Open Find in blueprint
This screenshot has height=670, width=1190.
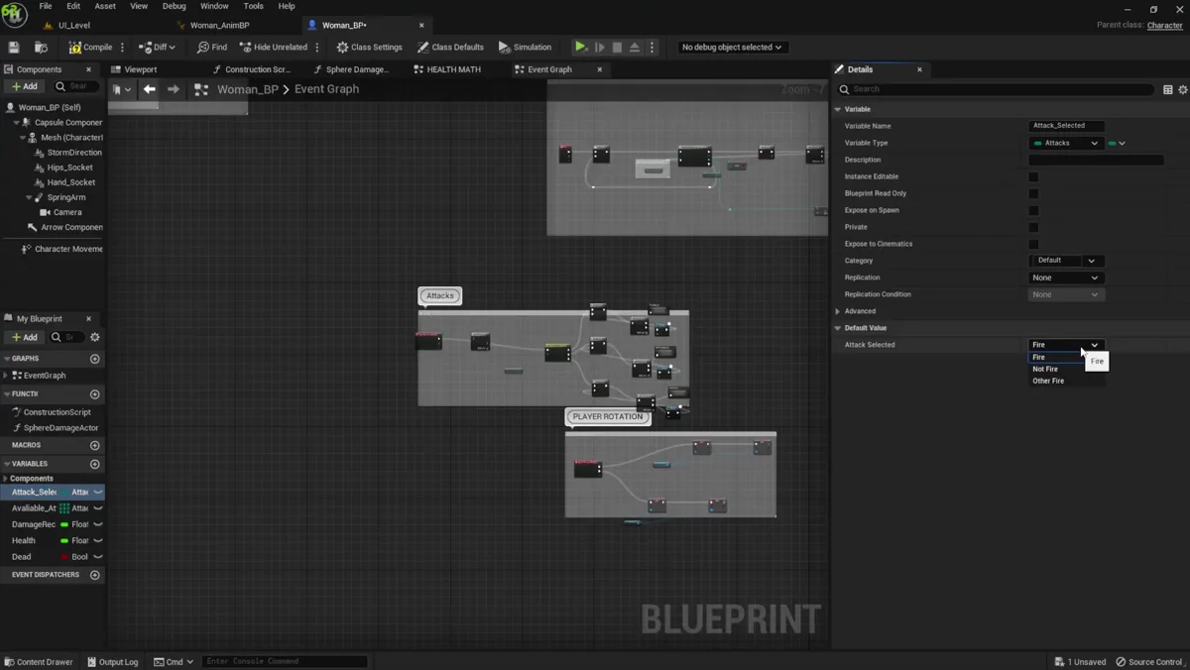tap(212, 47)
